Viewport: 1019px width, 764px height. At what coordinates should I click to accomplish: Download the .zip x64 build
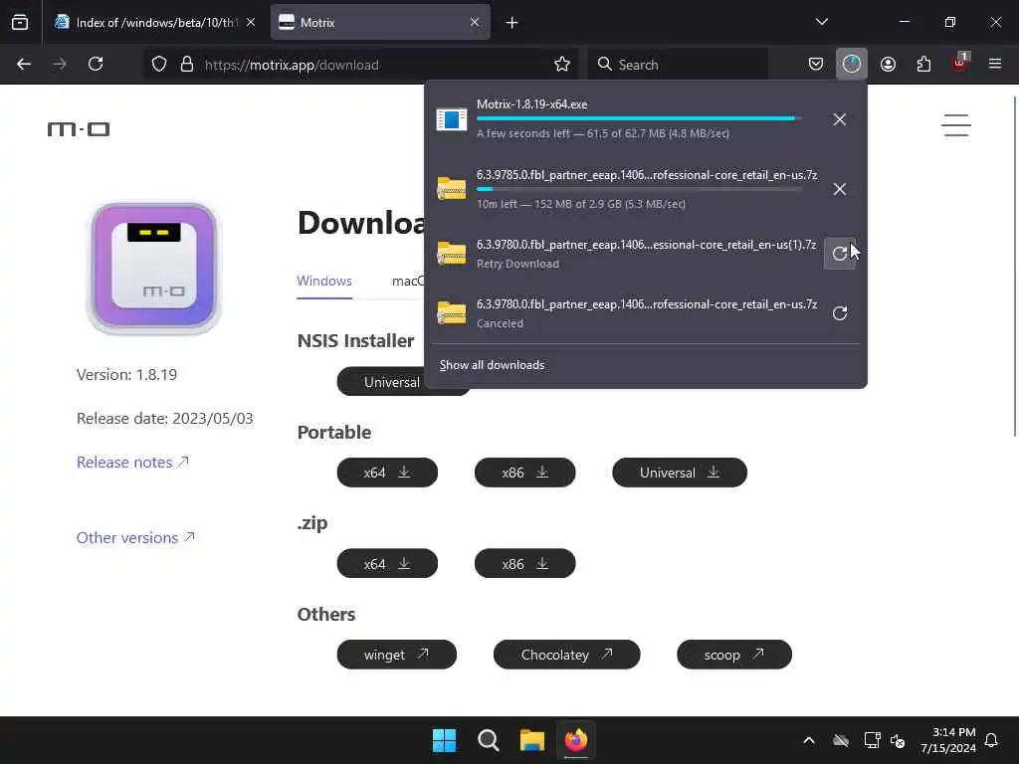click(387, 563)
